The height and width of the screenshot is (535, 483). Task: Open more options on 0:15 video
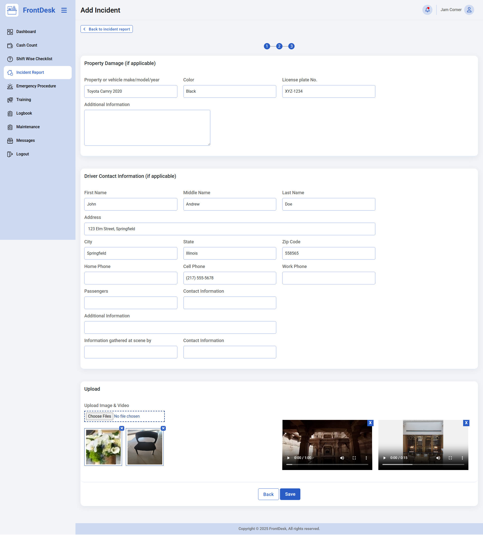coord(462,458)
